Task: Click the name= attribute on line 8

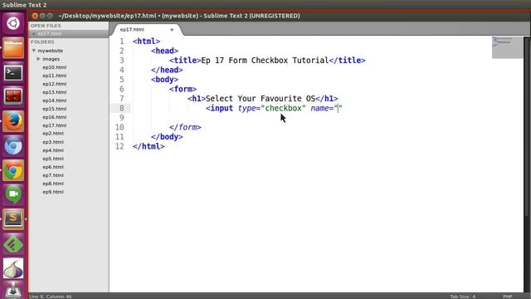Action: [x=322, y=108]
